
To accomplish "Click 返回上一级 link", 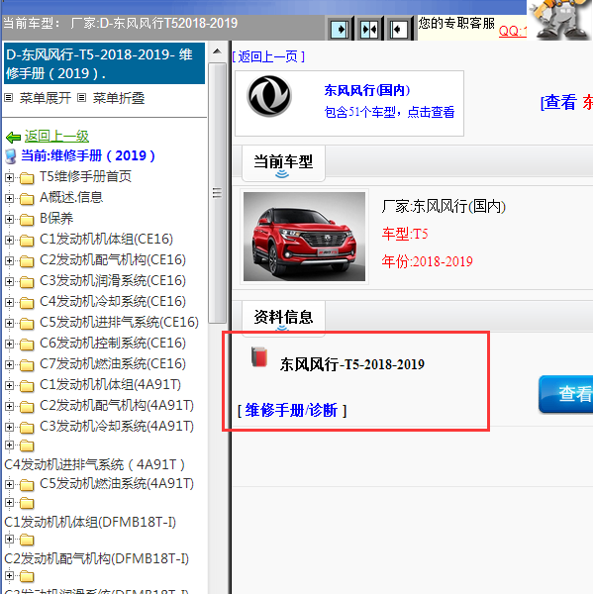I will (56, 136).
